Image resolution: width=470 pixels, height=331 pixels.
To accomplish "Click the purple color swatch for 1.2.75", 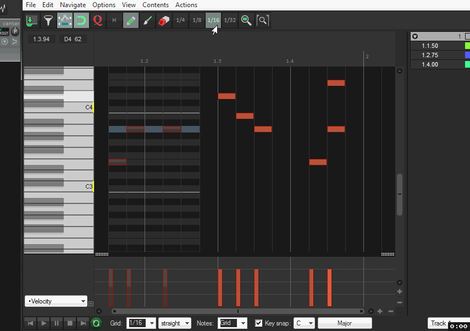I will [x=467, y=55].
